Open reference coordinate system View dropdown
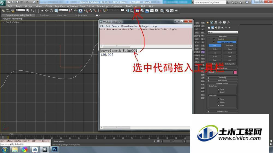 pyautogui.click(x=63, y=10)
